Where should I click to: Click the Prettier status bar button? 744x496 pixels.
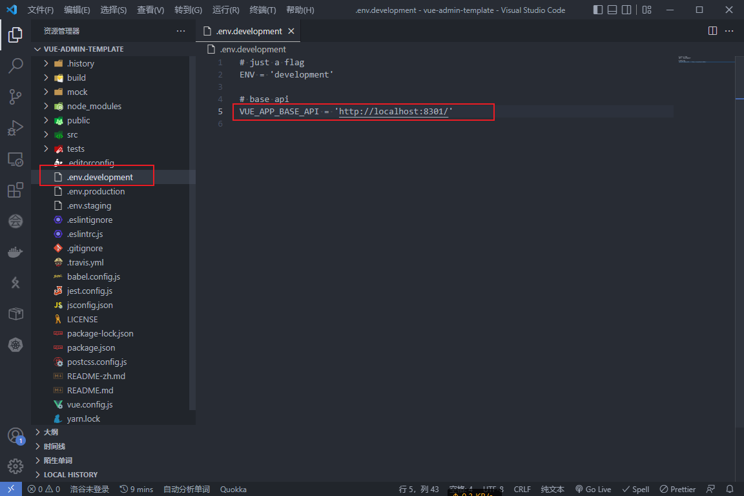coord(677,489)
